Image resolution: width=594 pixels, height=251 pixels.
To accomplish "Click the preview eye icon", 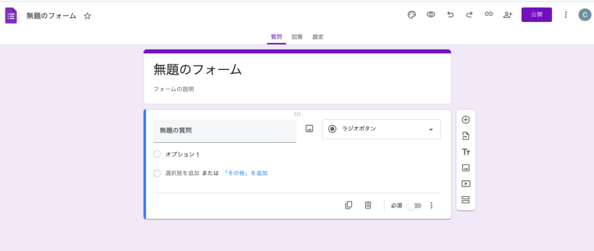I will click(431, 15).
